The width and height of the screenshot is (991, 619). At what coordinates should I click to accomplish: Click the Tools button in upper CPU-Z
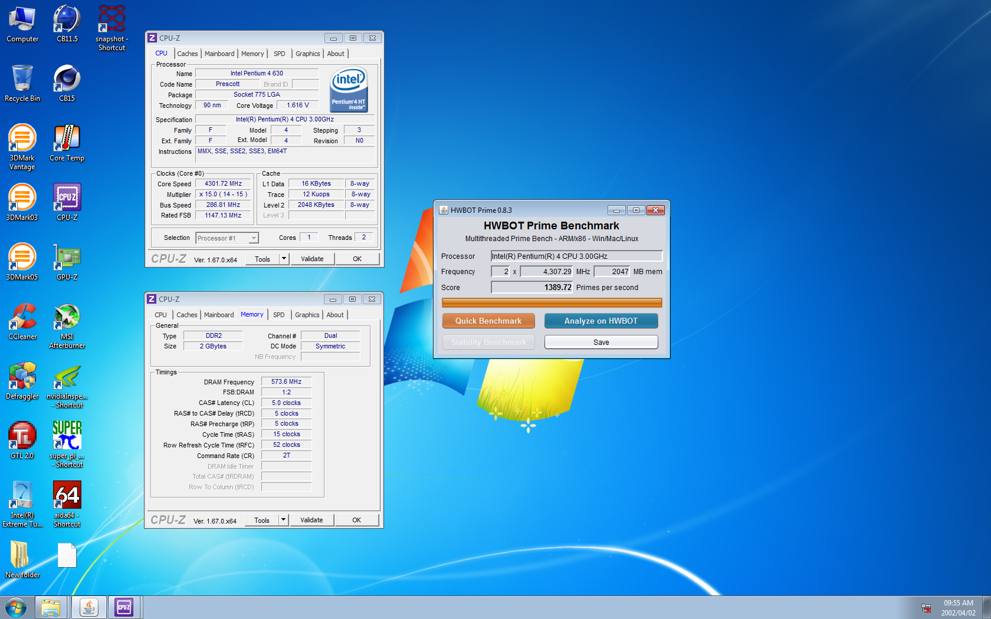coord(262,259)
